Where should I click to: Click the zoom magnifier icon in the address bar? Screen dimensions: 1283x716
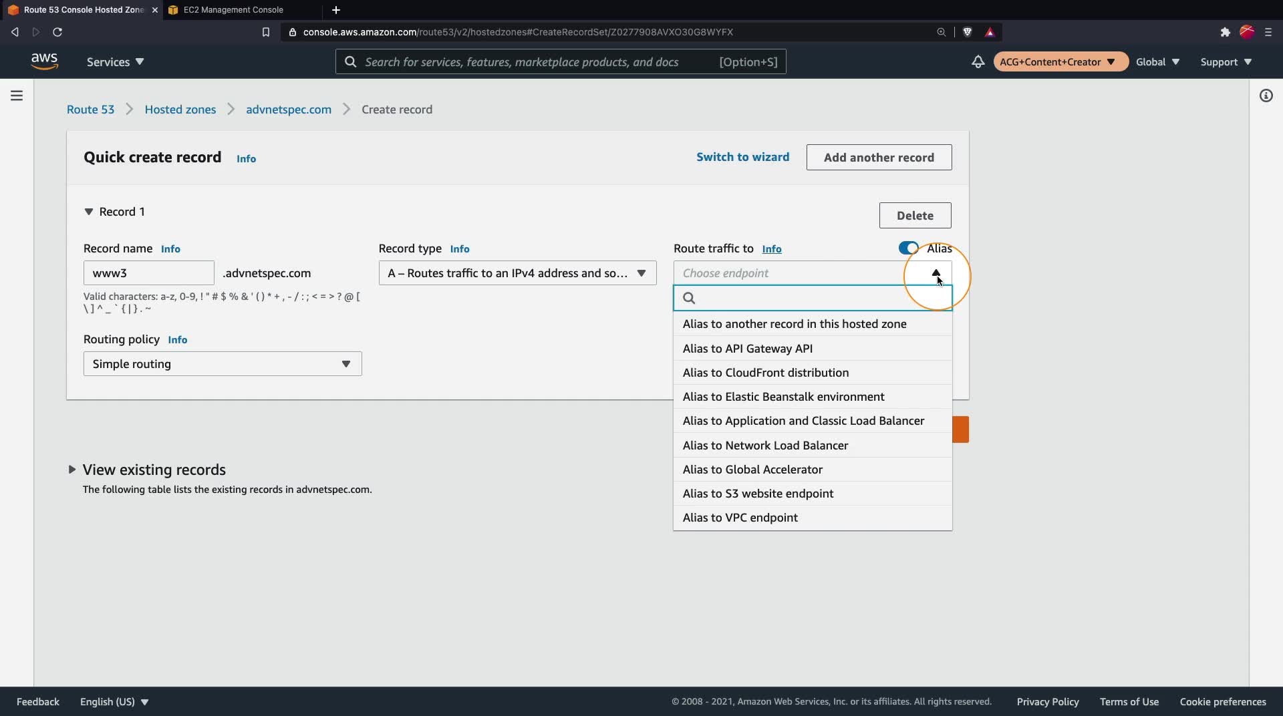pos(942,32)
